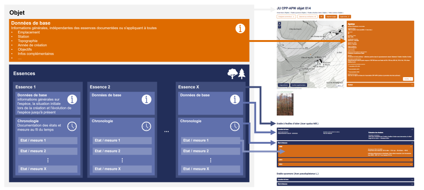Image resolution: width=424 pixels, height=190 pixels.
Task: Click the info icon in Essence X
Action: point(235,99)
